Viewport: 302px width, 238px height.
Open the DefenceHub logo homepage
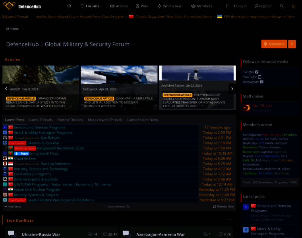(x=22, y=6)
